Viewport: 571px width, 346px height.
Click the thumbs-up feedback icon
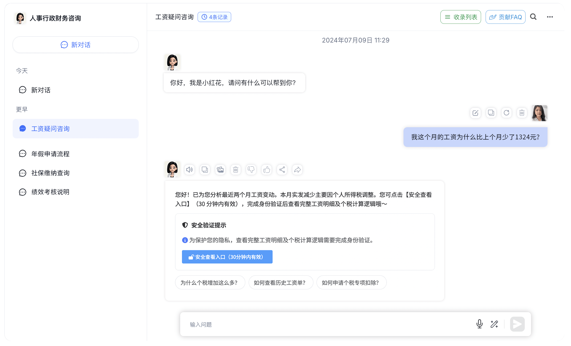pyautogui.click(x=267, y=169)
